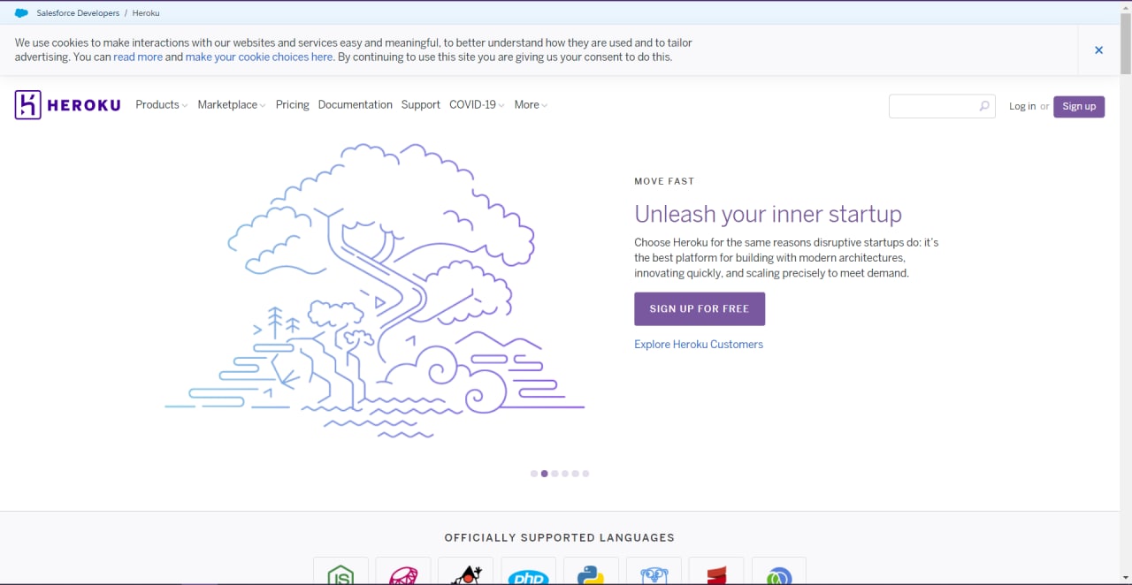Select the second (active) carousel dot

(544, 474)
